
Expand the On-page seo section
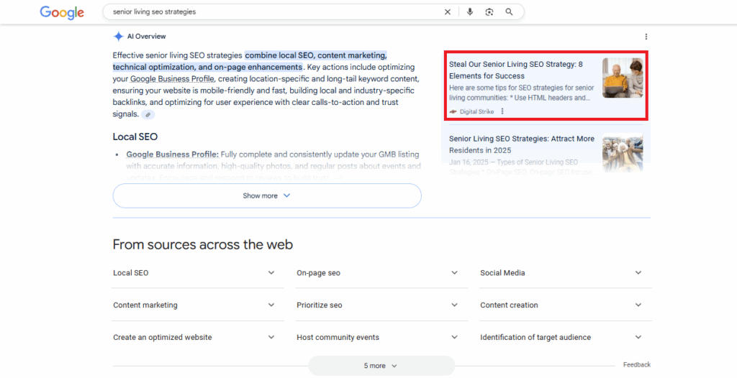pyautogui.click(x=454, y=273)
